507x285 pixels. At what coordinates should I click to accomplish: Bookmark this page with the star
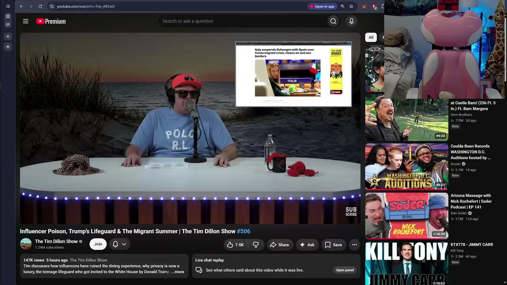click(x=351, y=6)
